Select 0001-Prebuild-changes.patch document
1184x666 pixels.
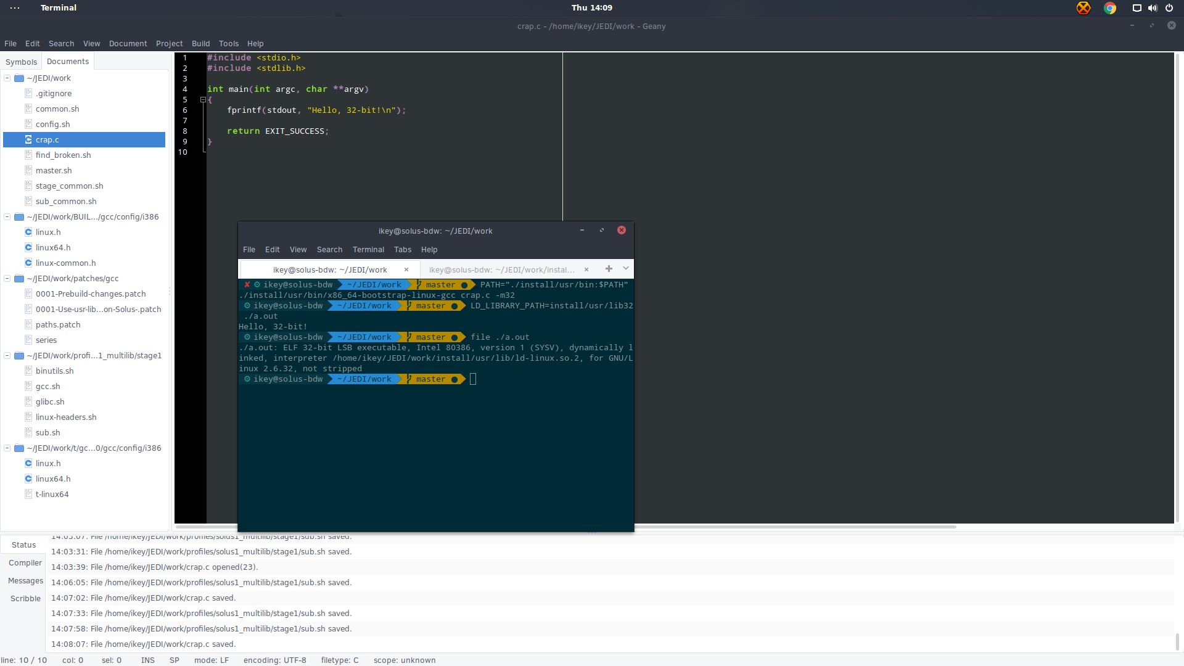(x=91, y=294)
